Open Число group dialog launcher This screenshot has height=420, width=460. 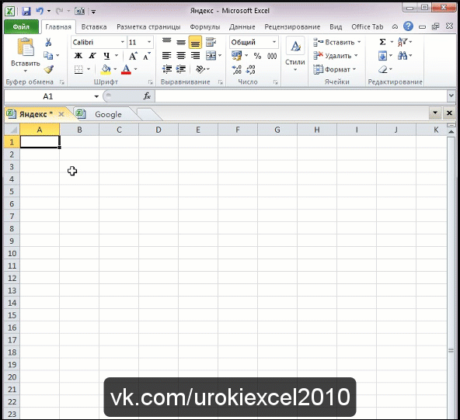[x=276, y=82]
